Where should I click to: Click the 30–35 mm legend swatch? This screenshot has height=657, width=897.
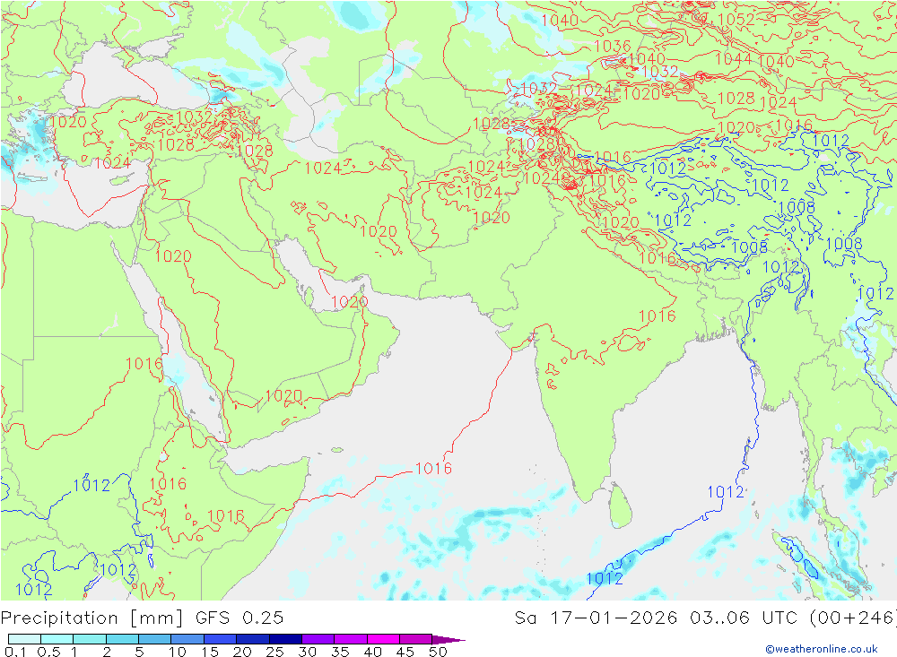tap(318, 639)
